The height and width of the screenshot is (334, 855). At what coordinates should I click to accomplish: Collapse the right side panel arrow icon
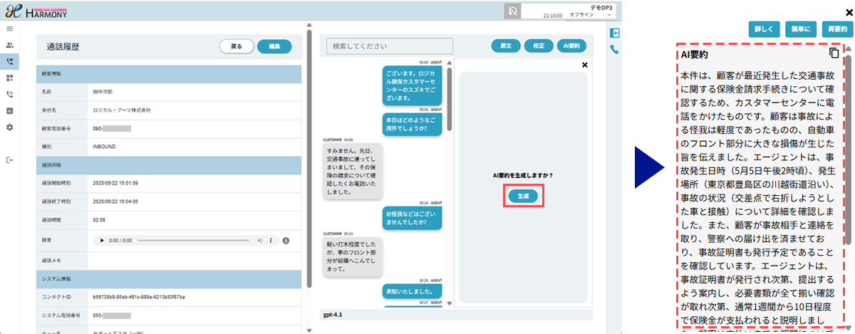click(x=614, y=33)
